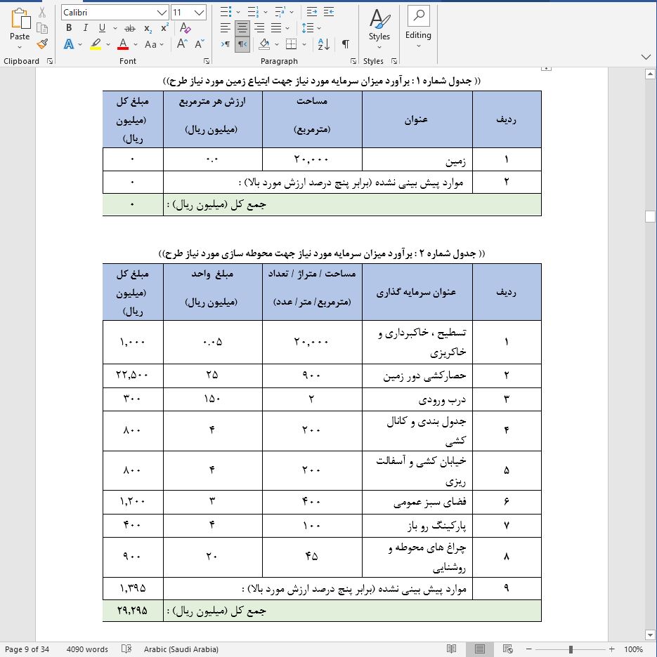The height and width of the screenshot is (657, 657).
Task: Zoom out with the minus button
Action: click(528, 649)
